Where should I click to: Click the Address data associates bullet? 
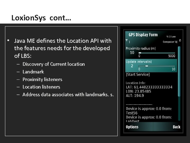tap(68, 95)
